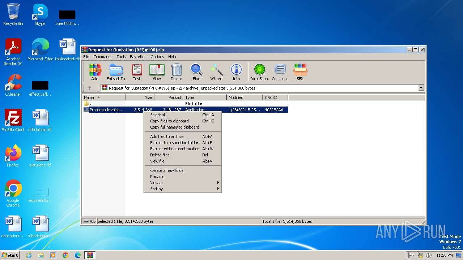
Task: Select the picturenc.rtf document icon
Action: point(40,156)
